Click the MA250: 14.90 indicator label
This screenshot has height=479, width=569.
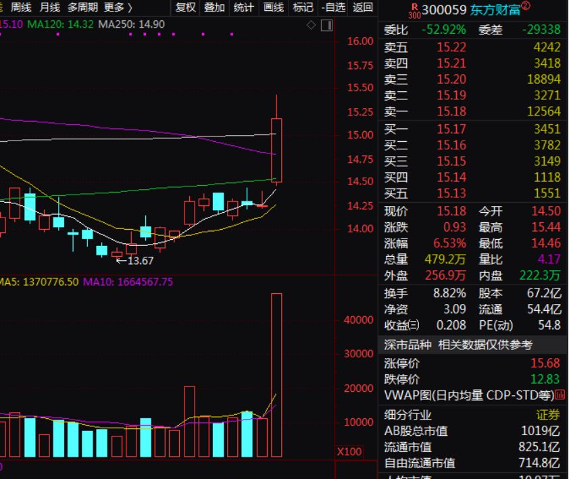click(131, 24)
